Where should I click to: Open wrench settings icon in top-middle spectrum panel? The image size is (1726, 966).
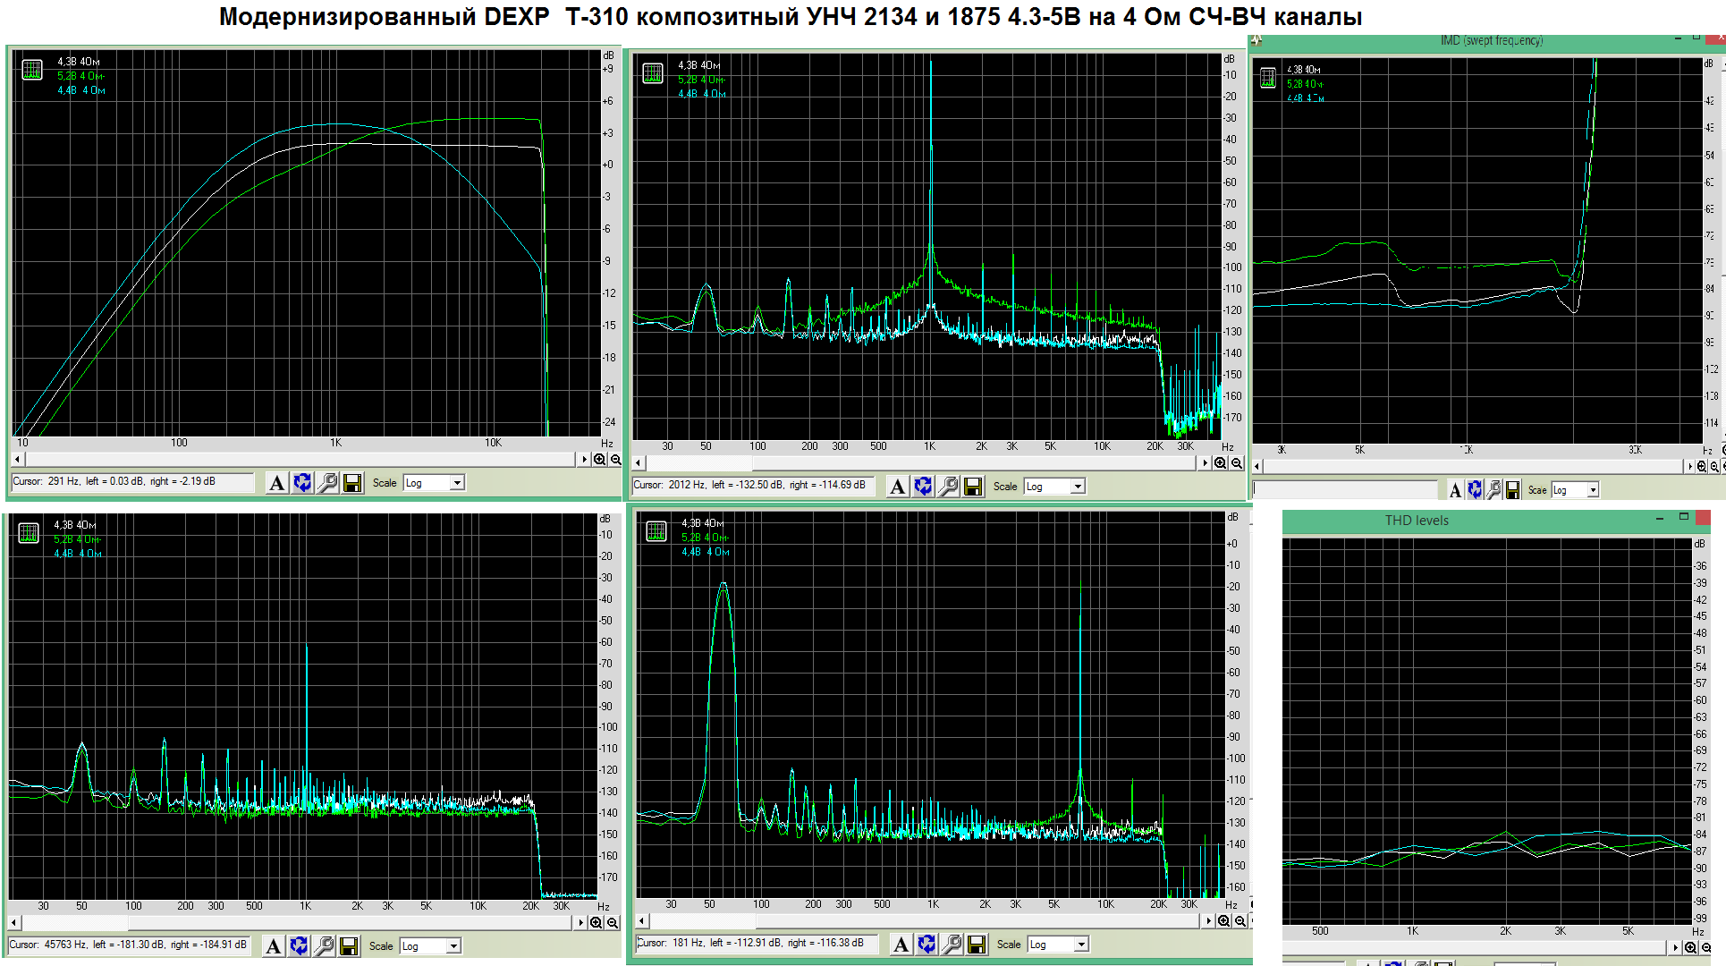(948, 487)
